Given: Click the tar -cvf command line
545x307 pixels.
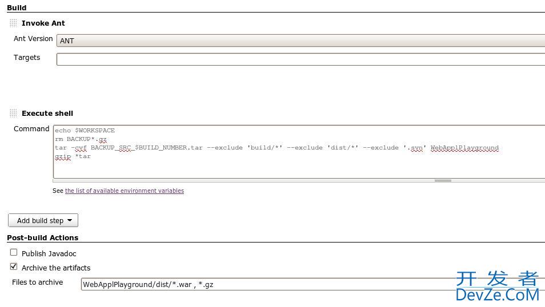Looking at the screenshot, I should point(276,148).
